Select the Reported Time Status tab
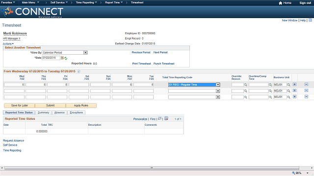314x176 pixels. click(x=19, y=112)
